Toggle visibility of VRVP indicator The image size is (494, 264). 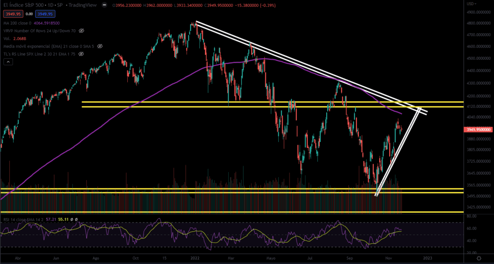(x=82, y=30)
